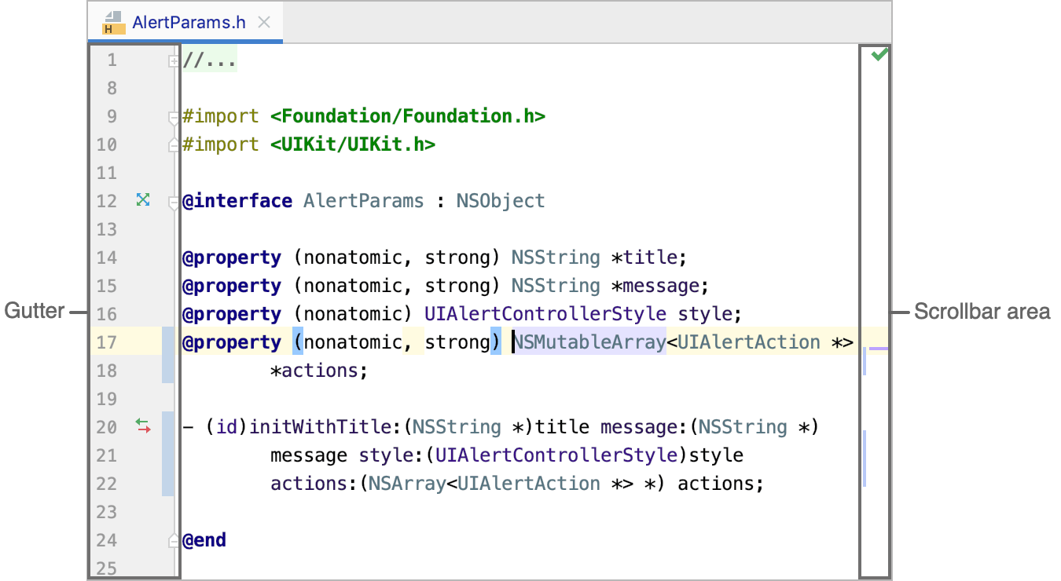This screenshot has width=1061, height=581.
Task: Click the *actions; text on line 18
Action: [x=319, y=371]
